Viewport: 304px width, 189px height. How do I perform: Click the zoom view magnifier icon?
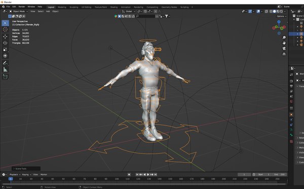[x=284, y=37]
